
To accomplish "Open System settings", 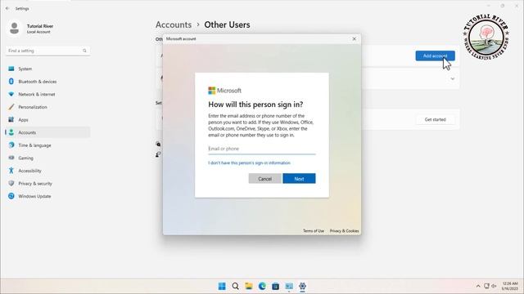I will (x=47, y=69).
